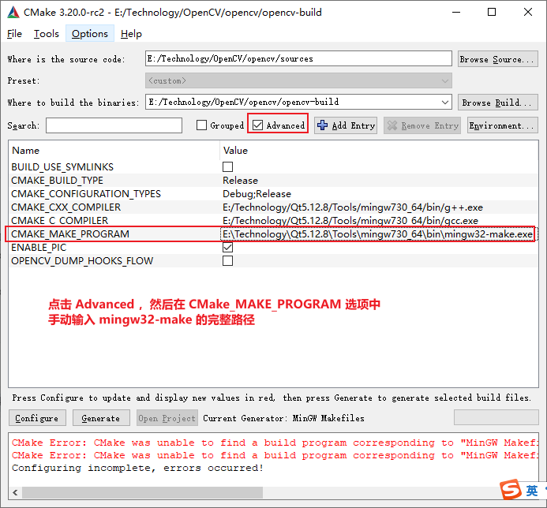
Task: Click the Add Entry button
Action: click(x=346, y=125)
